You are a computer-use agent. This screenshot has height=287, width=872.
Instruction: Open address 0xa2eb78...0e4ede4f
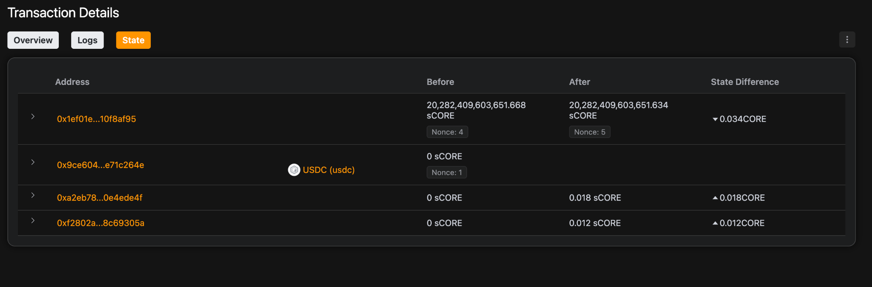tap(100, 198)
